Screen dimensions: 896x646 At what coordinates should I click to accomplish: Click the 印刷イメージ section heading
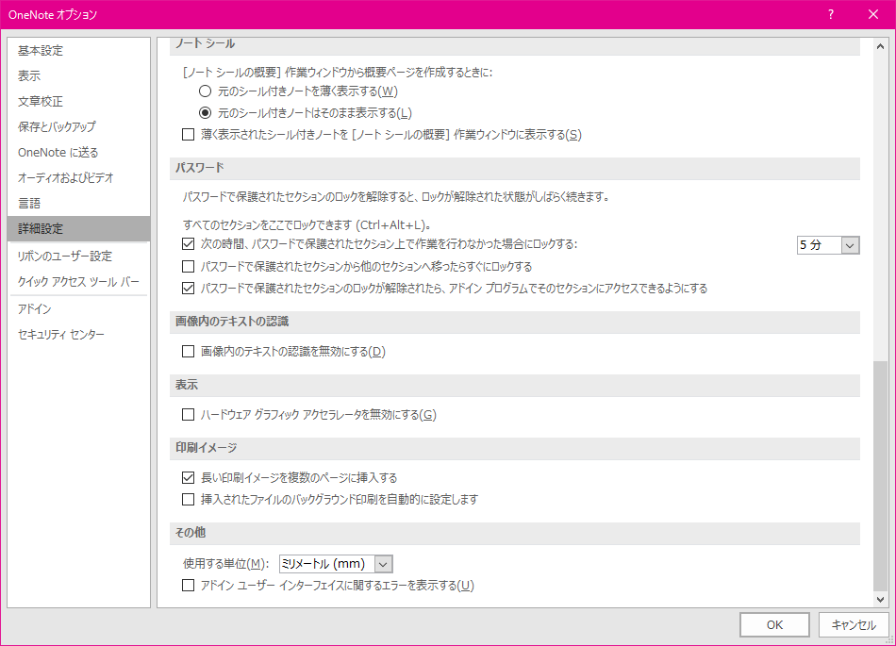(207, 448)
